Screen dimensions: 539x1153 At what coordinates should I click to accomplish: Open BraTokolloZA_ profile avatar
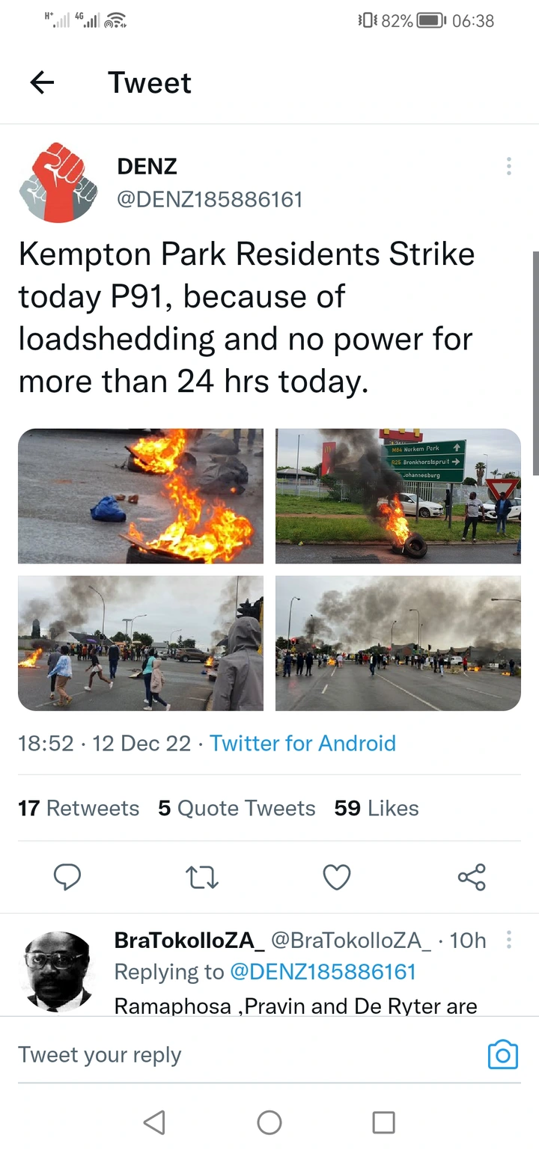[x=58, y=970]
